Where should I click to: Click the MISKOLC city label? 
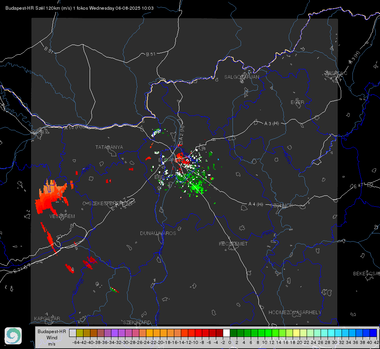337,73
